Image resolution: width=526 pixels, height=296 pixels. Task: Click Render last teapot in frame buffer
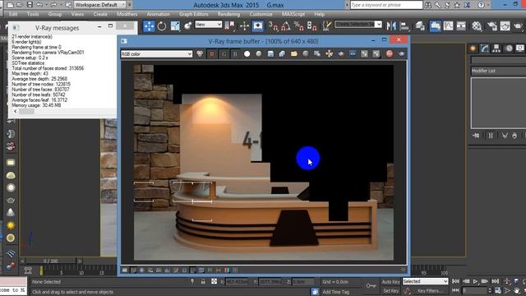[401, 53]
